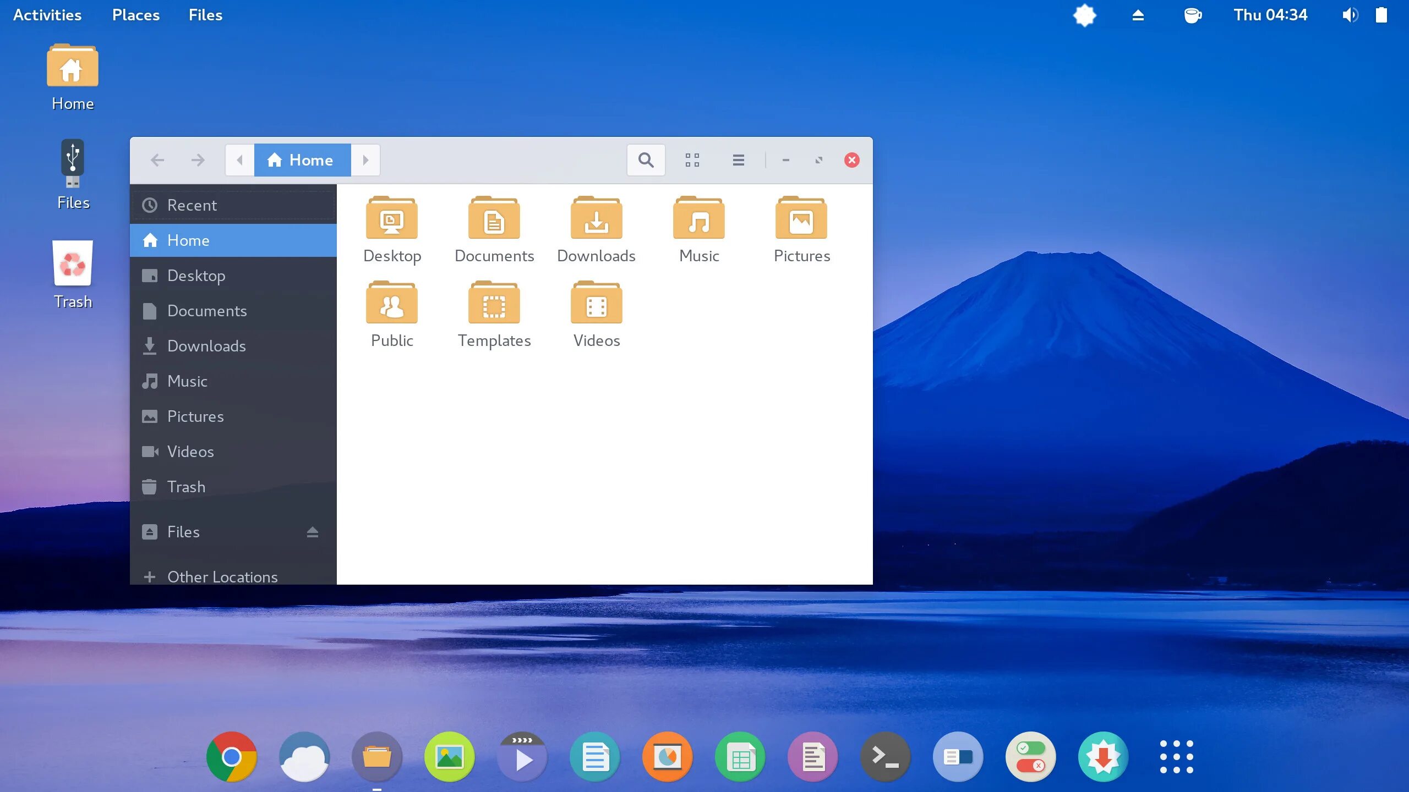The image size is (1409, 792).
Task: Open the eject menu in top bar
Action: point(1138,15)
